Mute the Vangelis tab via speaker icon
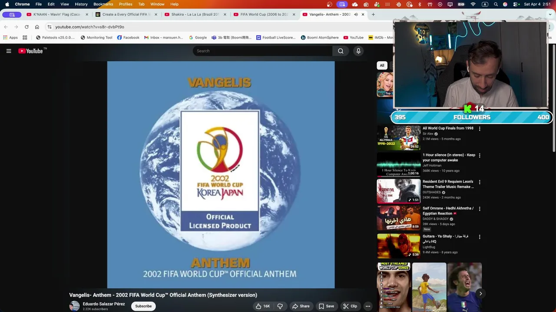This screenshot has height=312, width=556. click(356, 14)
